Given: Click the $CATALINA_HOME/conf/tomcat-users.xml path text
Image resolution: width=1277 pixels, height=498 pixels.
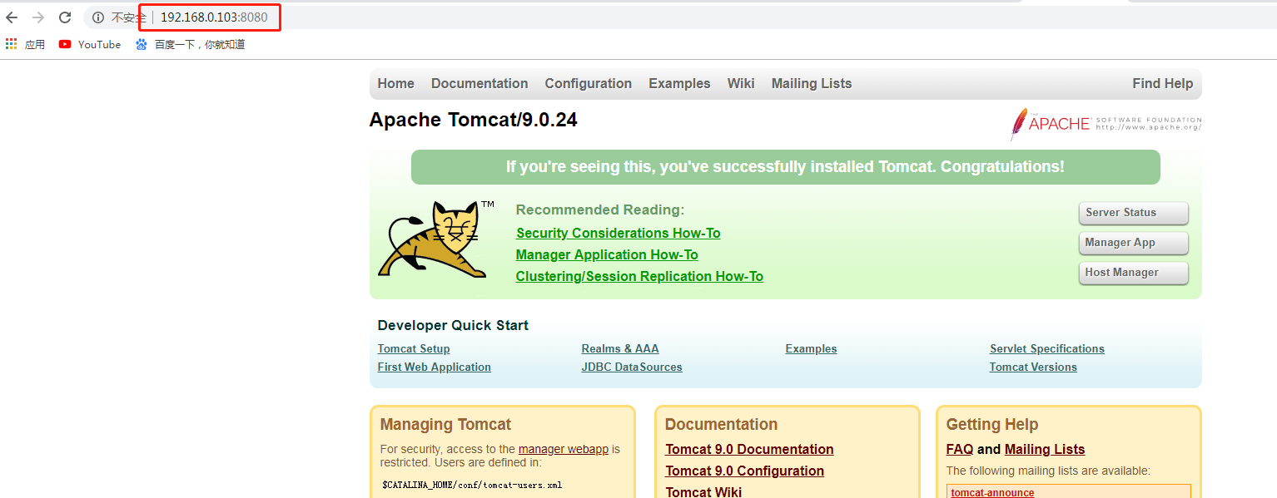Looking at the screenshot, I should (472, 485).
